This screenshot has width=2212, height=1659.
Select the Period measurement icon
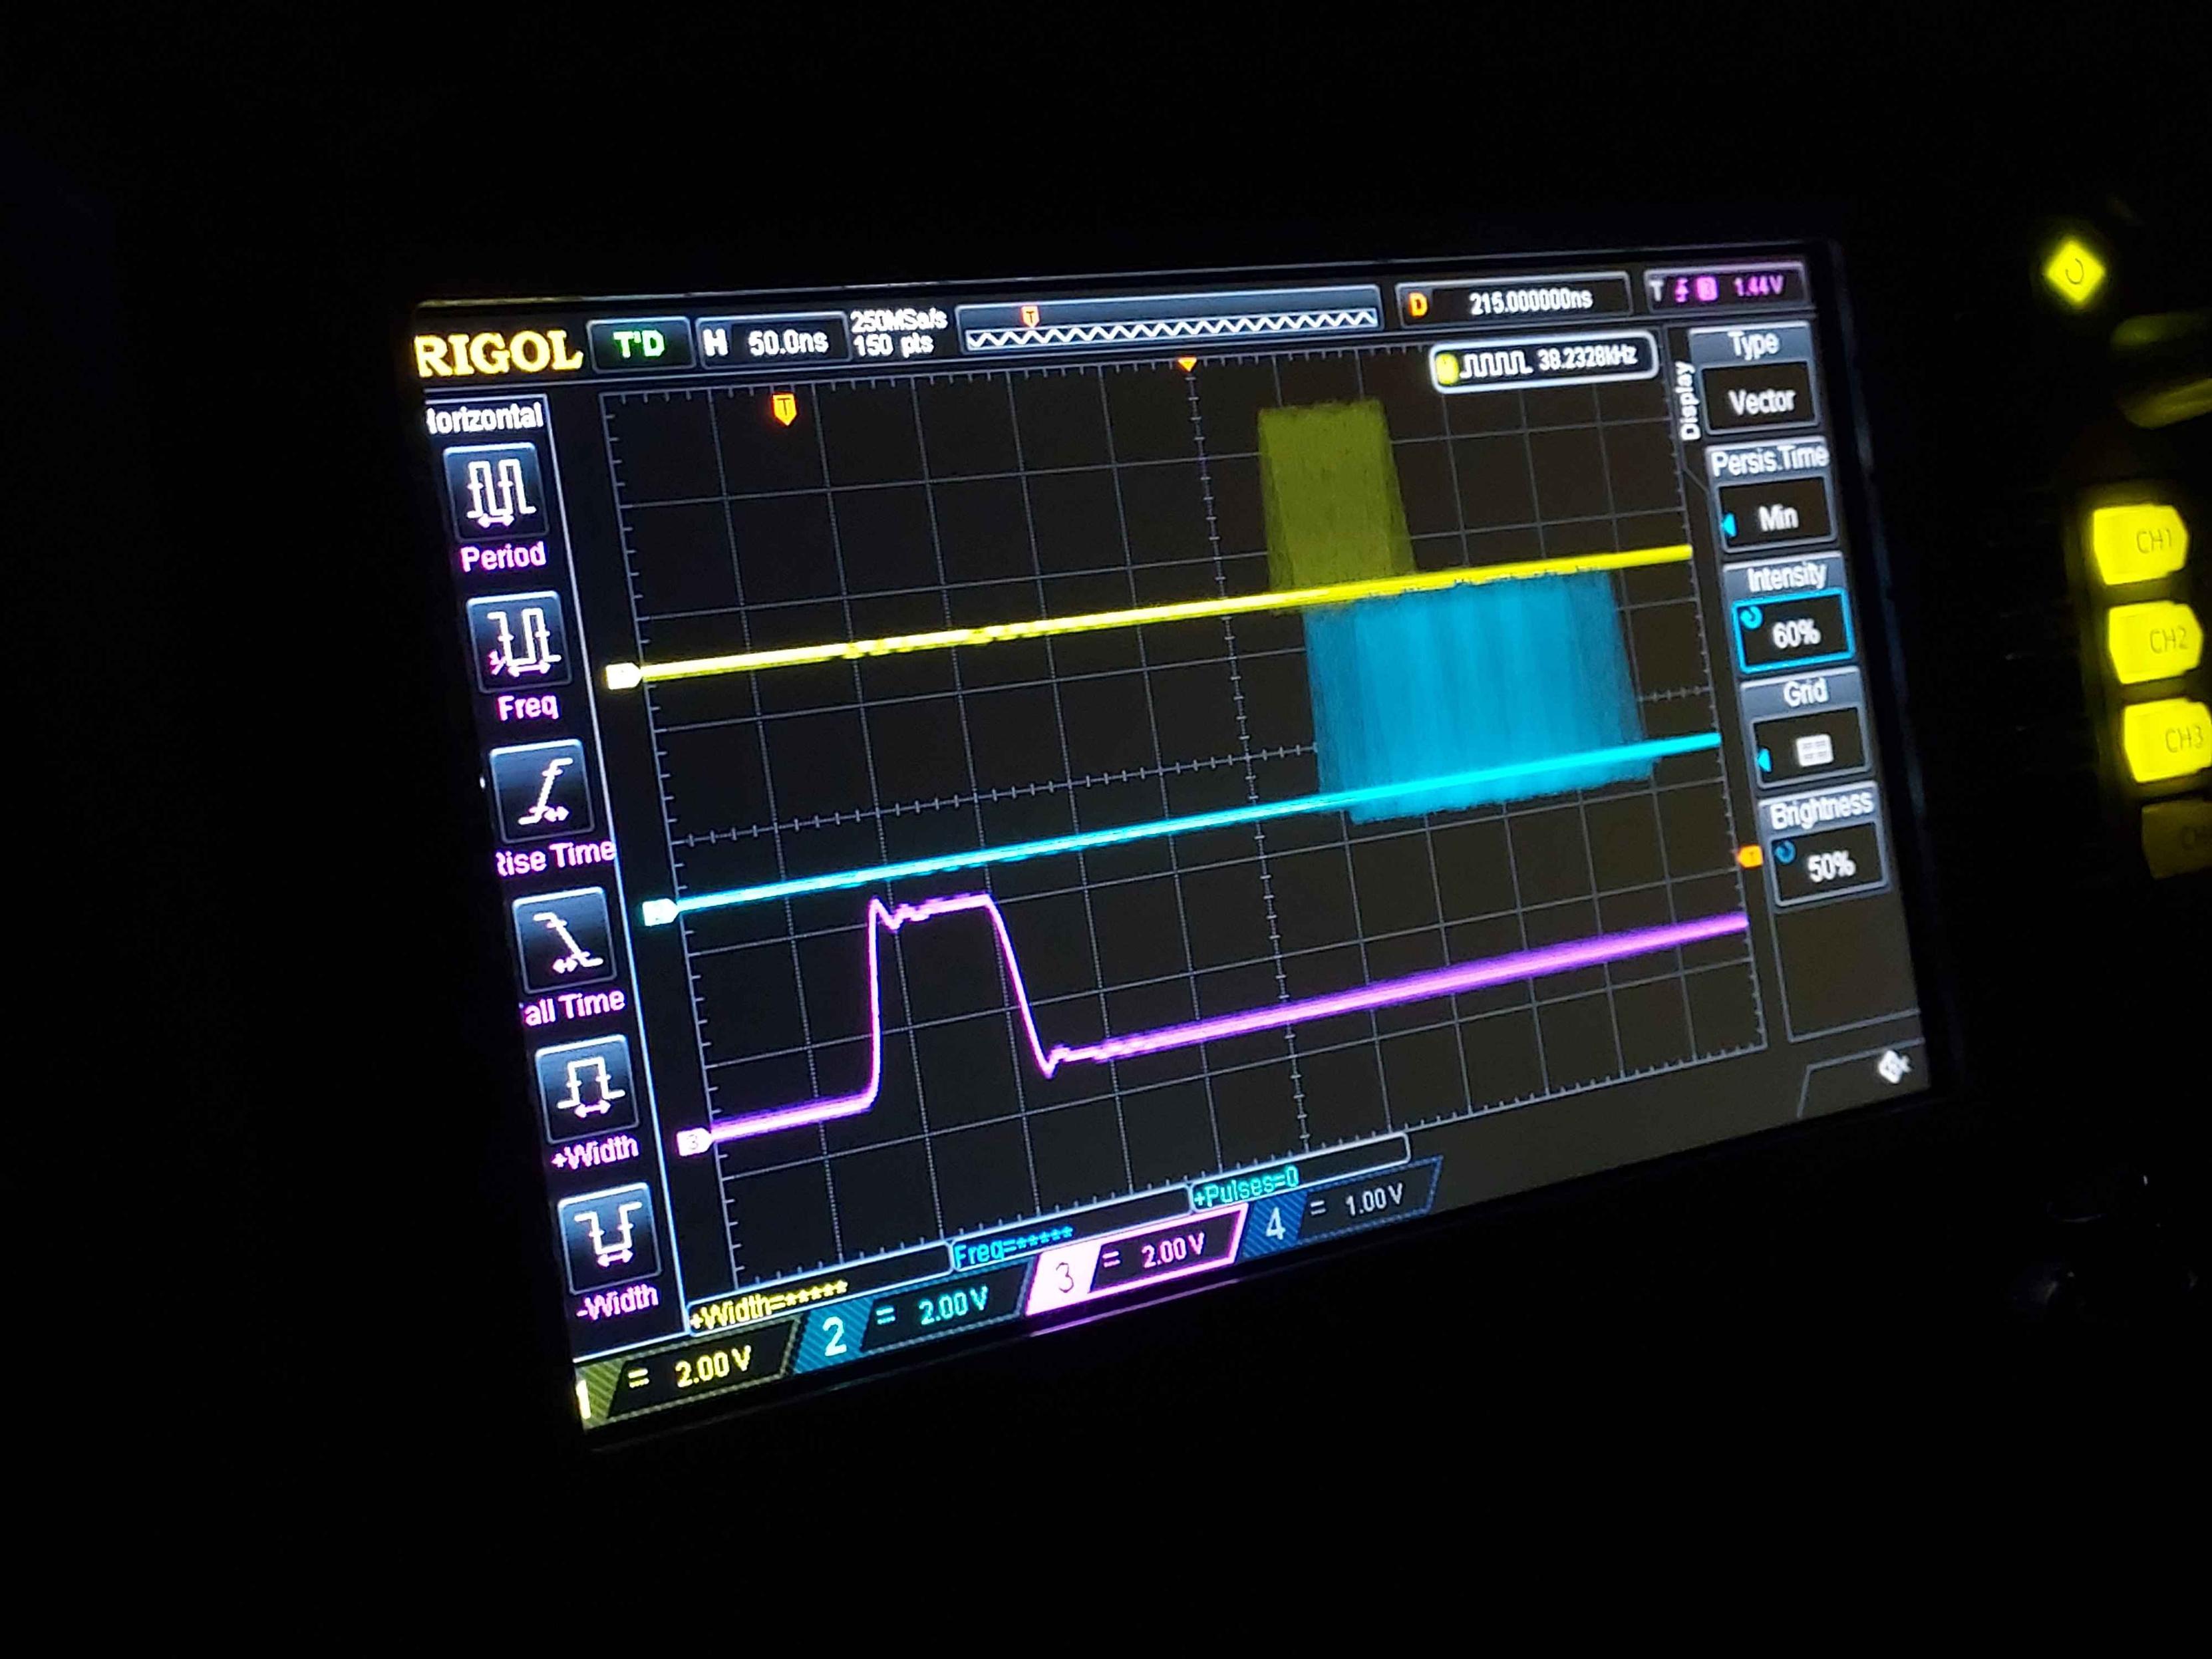[x=497, y=491]
